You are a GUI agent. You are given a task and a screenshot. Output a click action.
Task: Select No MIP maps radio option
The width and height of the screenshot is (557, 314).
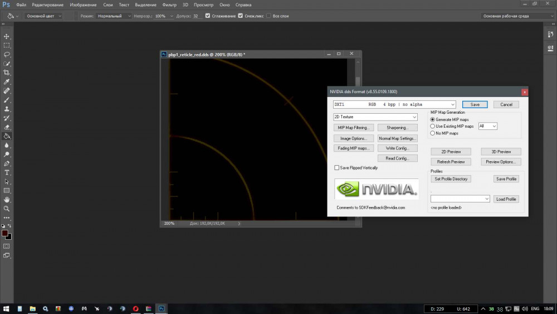[433, 133]
